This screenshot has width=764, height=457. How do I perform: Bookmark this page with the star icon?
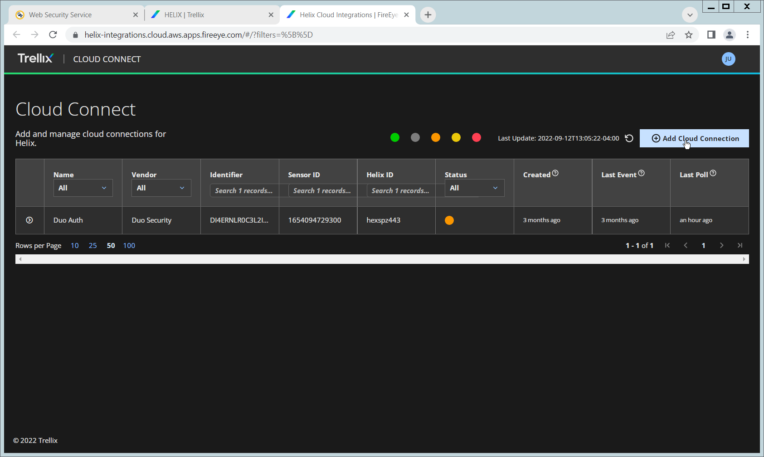[689, 35]
